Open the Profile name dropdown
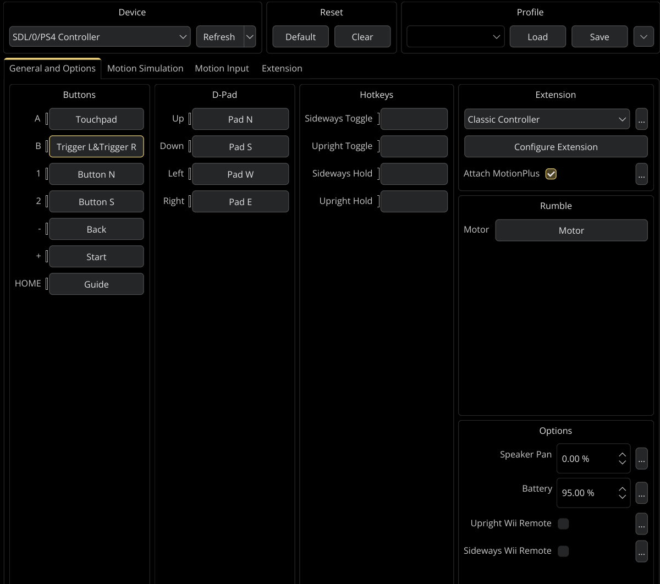The height and width of the screenshot is (584, 660). coord(455,37)
